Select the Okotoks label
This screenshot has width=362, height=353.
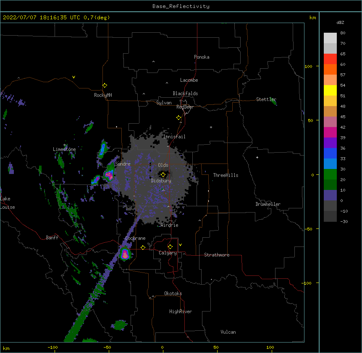pos(173,293)
